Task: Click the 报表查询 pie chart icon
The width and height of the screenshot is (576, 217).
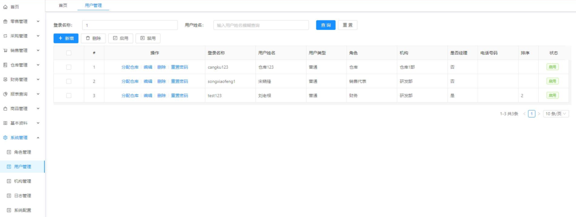Action: point(5,94)
